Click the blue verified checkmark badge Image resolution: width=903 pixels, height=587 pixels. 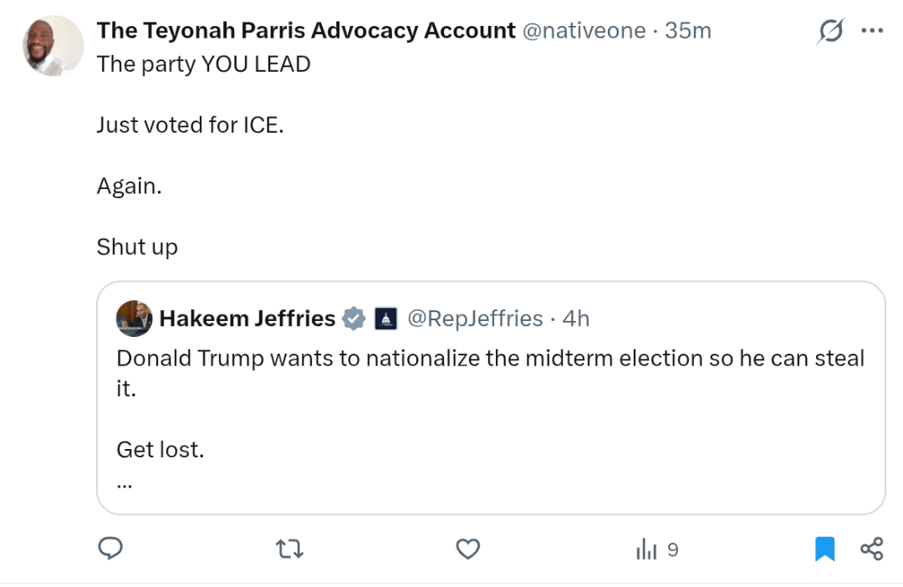tap(355, 319)
